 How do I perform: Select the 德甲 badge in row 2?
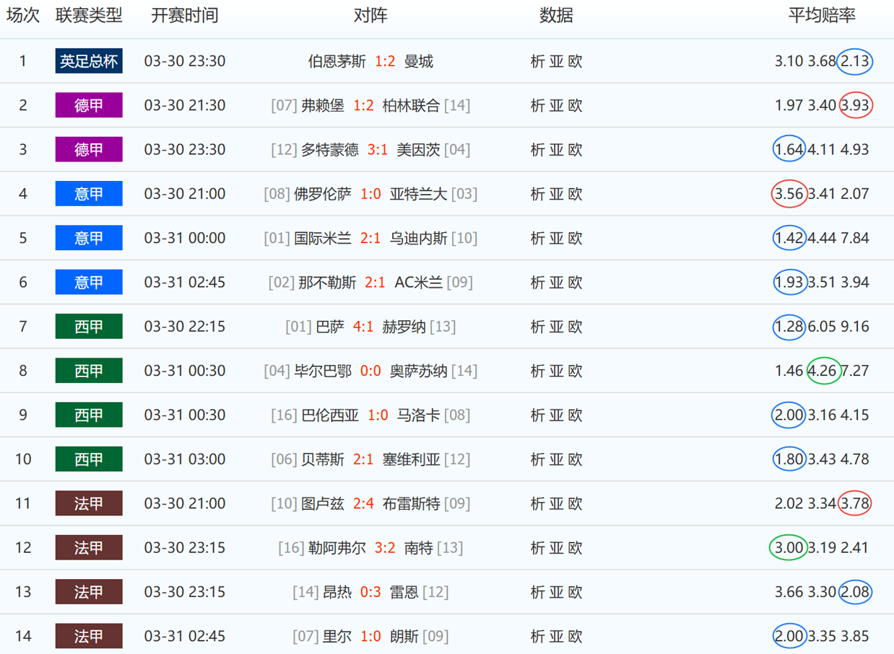coord(89,105)
